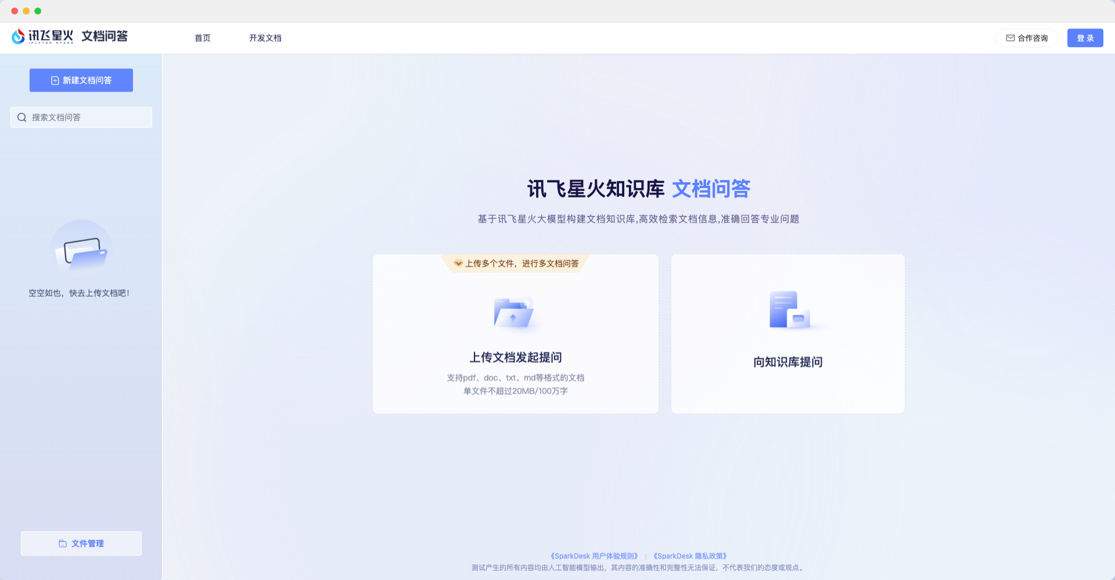Click the magnifier icon in the search box

22,117
